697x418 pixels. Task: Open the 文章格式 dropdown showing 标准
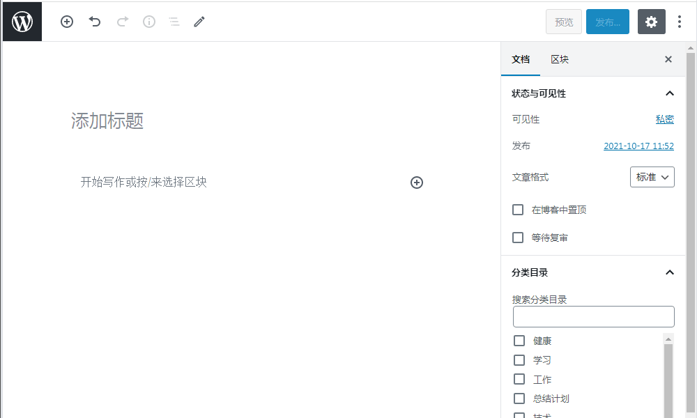click(652, 177)
